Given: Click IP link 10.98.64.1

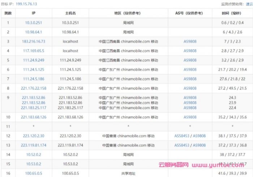Looking at the screenshot, I should (34, 32).
